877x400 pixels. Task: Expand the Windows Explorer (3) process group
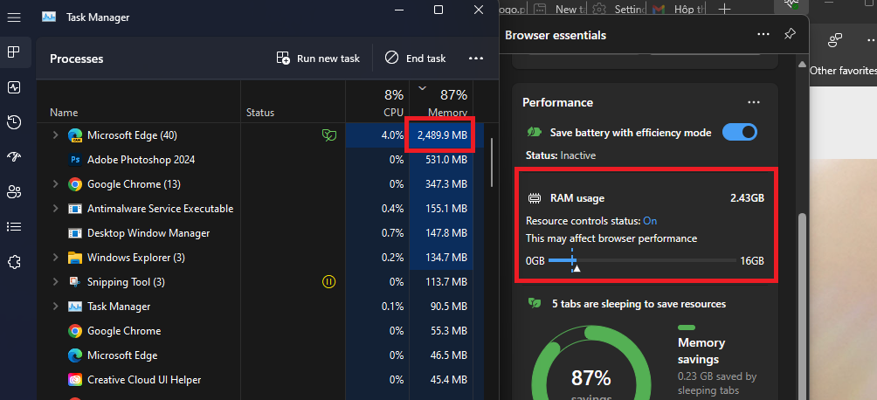click(55, 258)
